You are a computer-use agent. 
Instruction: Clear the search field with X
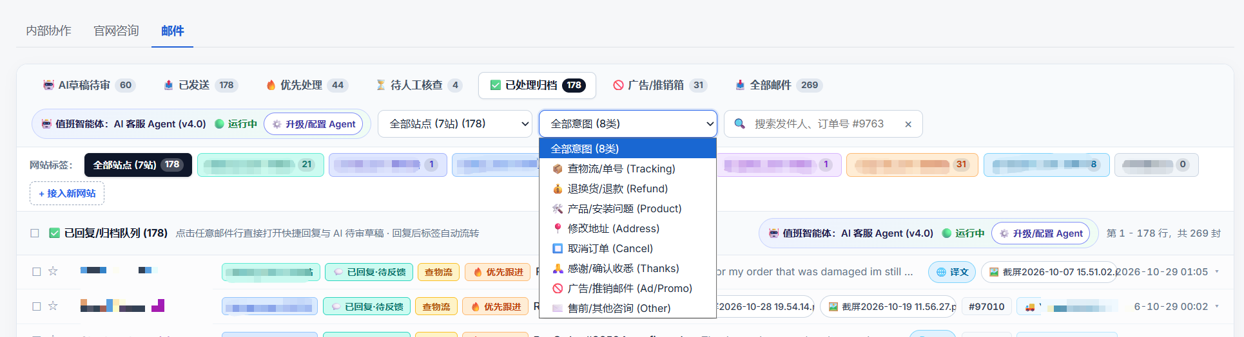908,124
